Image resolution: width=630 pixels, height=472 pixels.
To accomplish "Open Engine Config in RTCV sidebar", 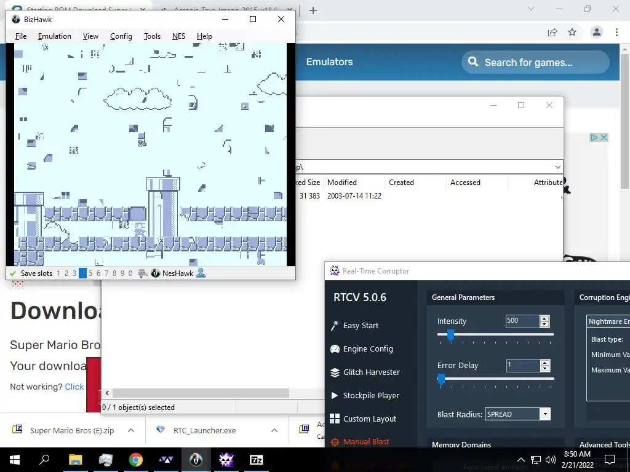I will click(368, 349).
